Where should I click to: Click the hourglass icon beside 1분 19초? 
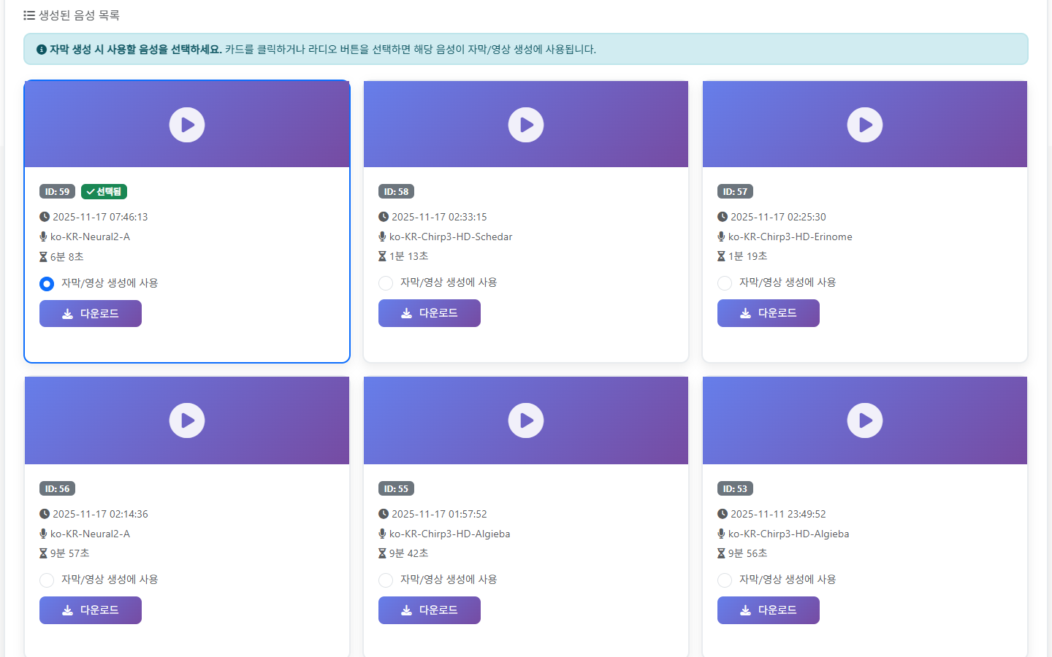[x=721, y=256]
